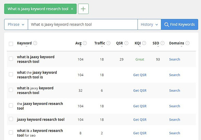201x140 pixels.
Task: Open help icon next to QSR header
Action: [126, 43]
